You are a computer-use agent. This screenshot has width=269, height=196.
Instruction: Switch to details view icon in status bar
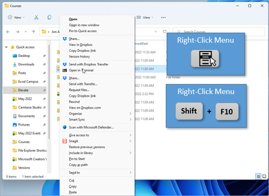[x=258, y=176]
